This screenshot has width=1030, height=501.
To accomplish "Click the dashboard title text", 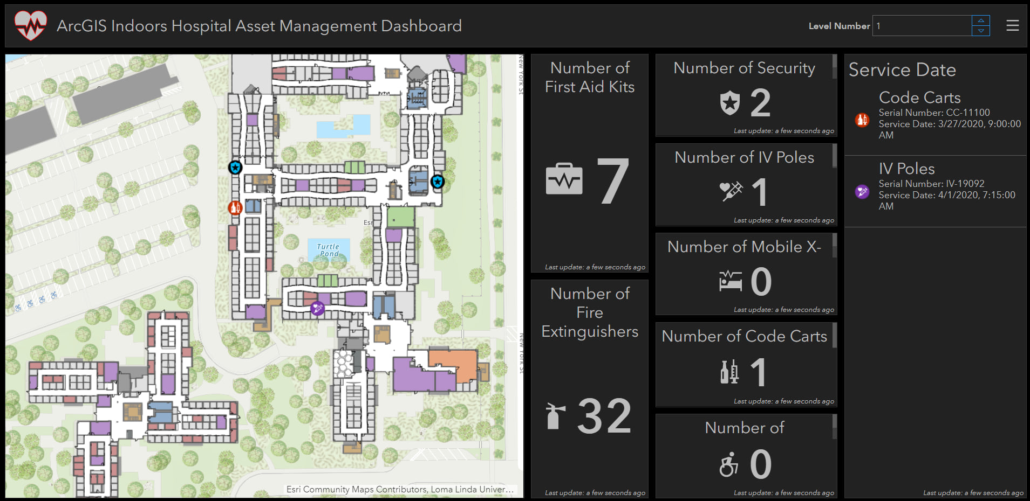I will pos(259,26).
